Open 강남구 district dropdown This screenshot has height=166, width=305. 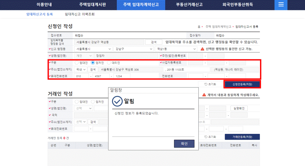pyautogui.click(x=134, y=49)
